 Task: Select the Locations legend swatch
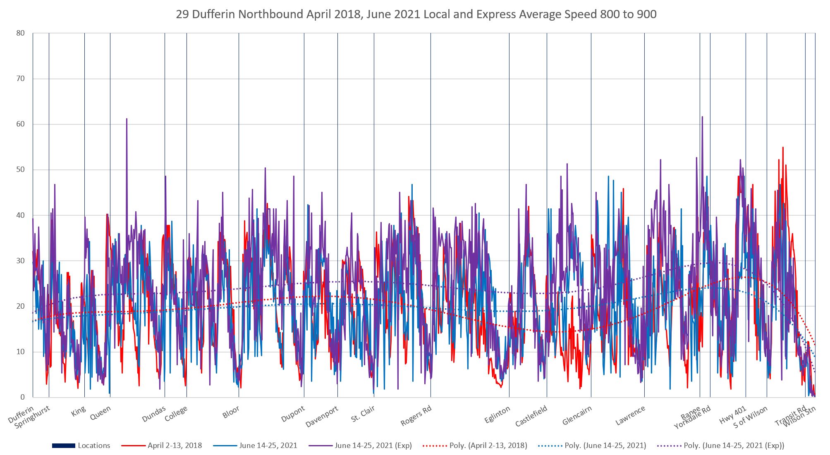63,445
